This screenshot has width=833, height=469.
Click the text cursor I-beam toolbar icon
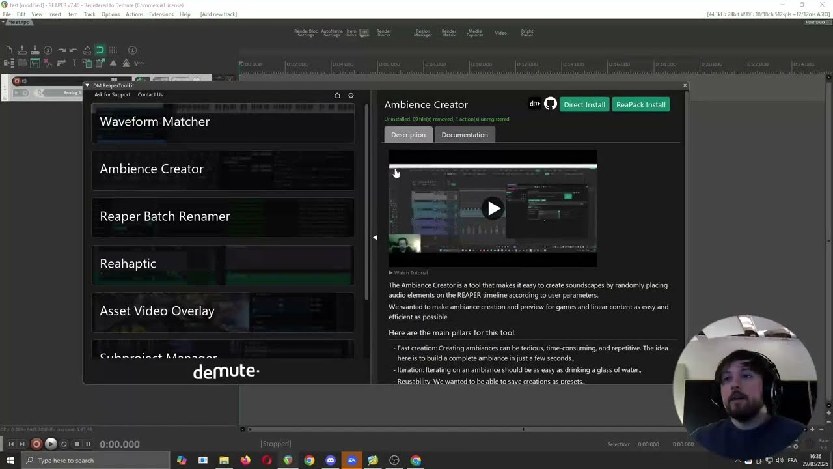74,63
